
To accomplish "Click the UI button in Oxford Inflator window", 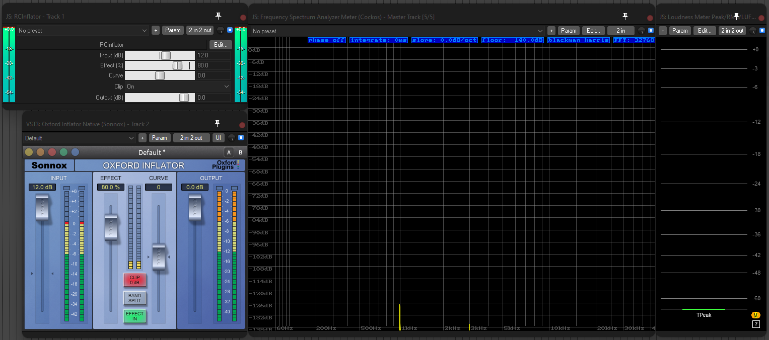I will click(219, 138).
